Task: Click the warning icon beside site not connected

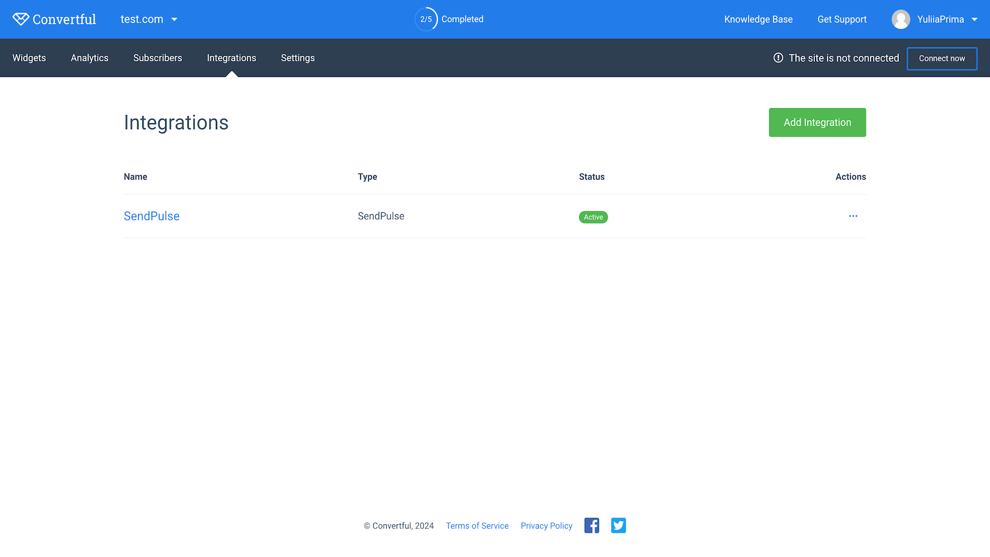Action: (x=778, y=58)
